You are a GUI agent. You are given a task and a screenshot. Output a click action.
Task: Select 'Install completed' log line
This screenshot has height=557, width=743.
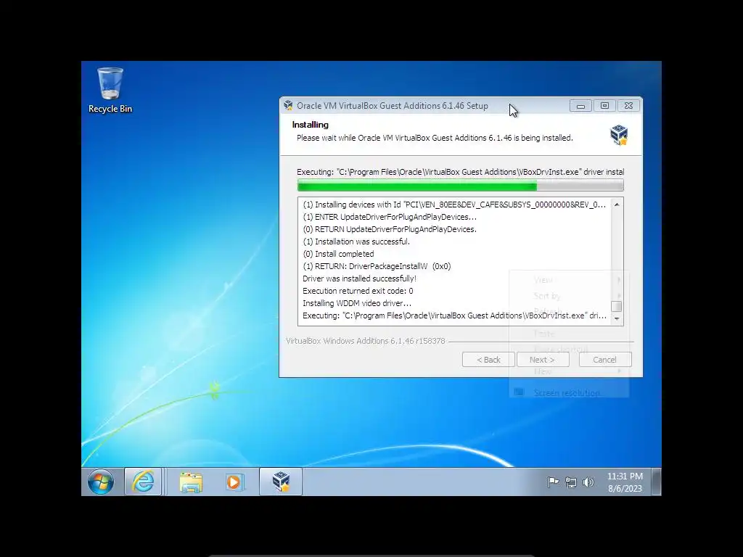coord(338,254)
